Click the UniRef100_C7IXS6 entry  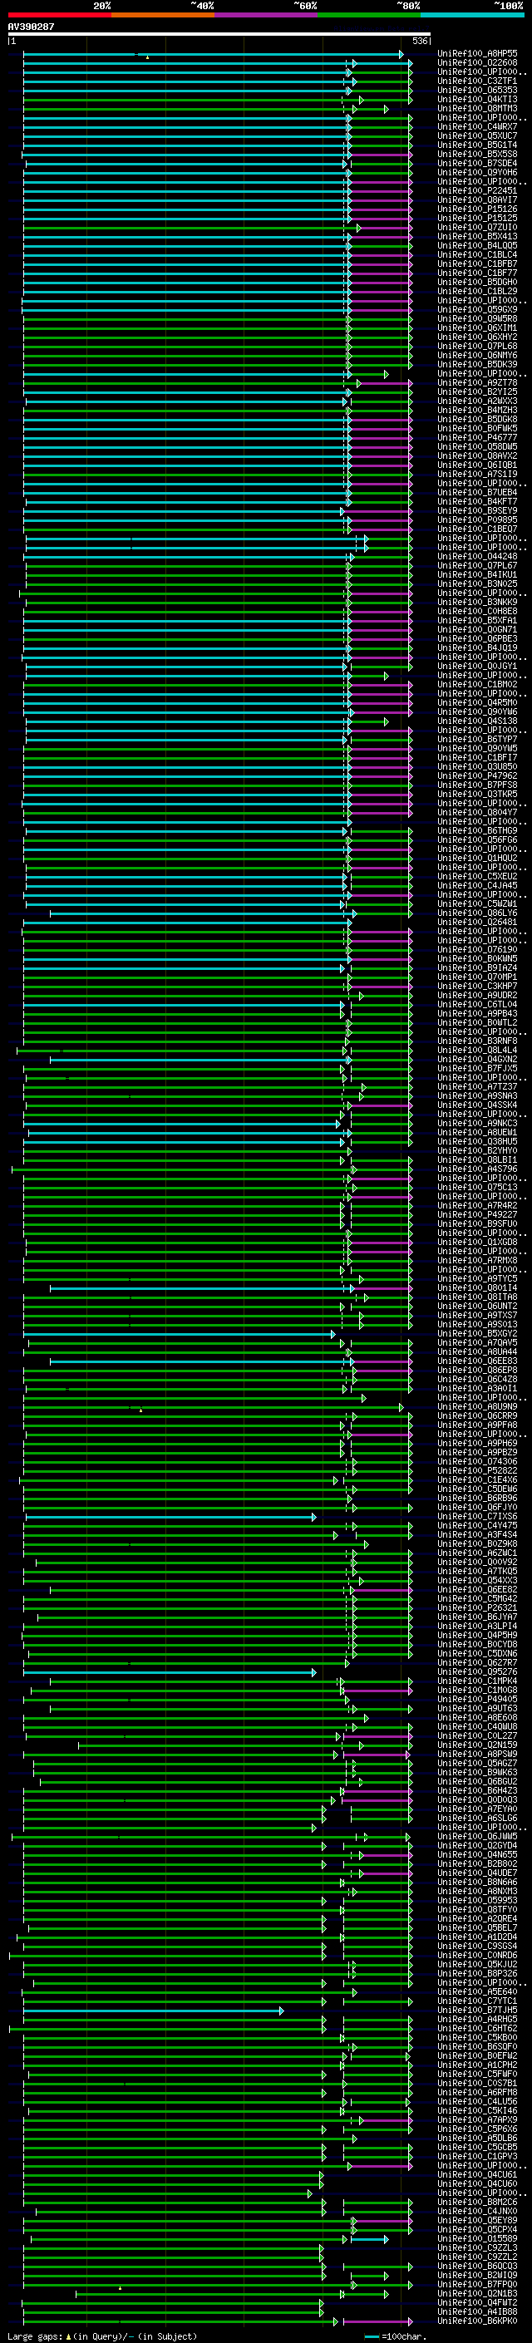click(x=477, y=1516)
